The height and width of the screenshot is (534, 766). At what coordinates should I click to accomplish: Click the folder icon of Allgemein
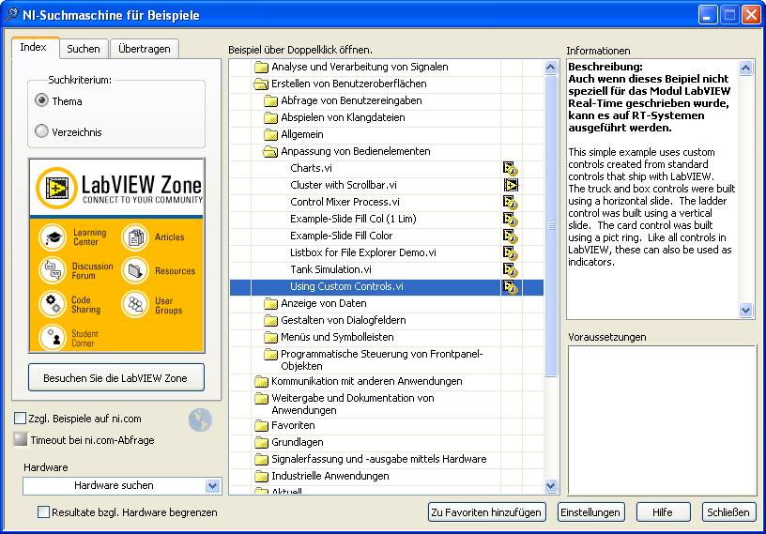(x=270, y=134)
